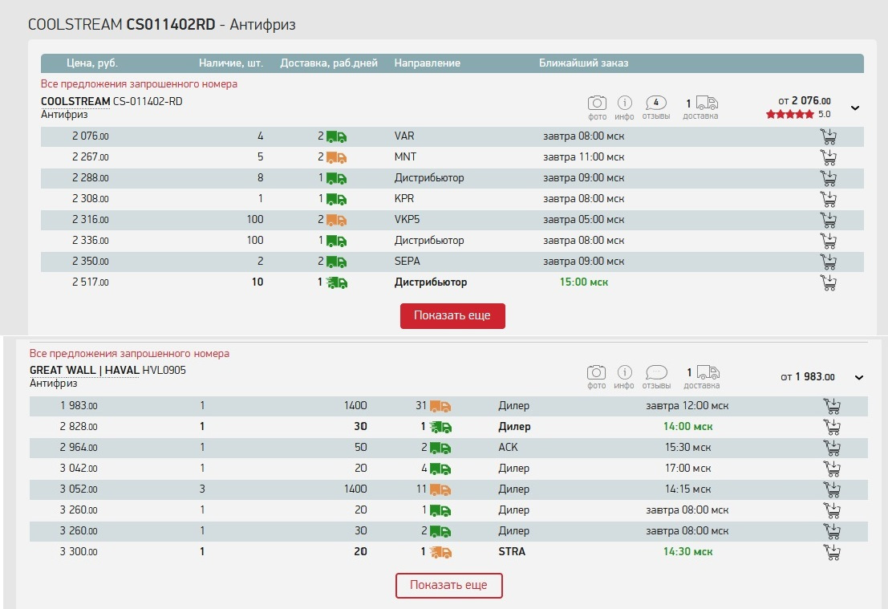Open photo icon for COOLSTREAM CS-011402-RD
Image resolution: width=888 pixels, height=609 pixels.
coord(597,104)
